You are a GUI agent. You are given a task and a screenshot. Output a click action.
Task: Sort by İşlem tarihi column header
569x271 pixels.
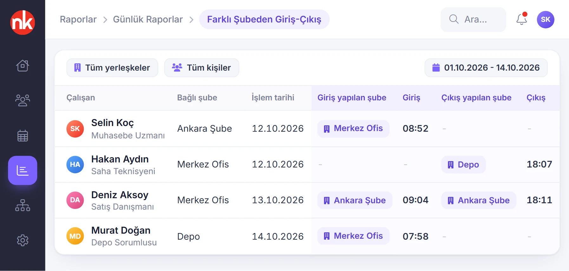pos(273,98)
